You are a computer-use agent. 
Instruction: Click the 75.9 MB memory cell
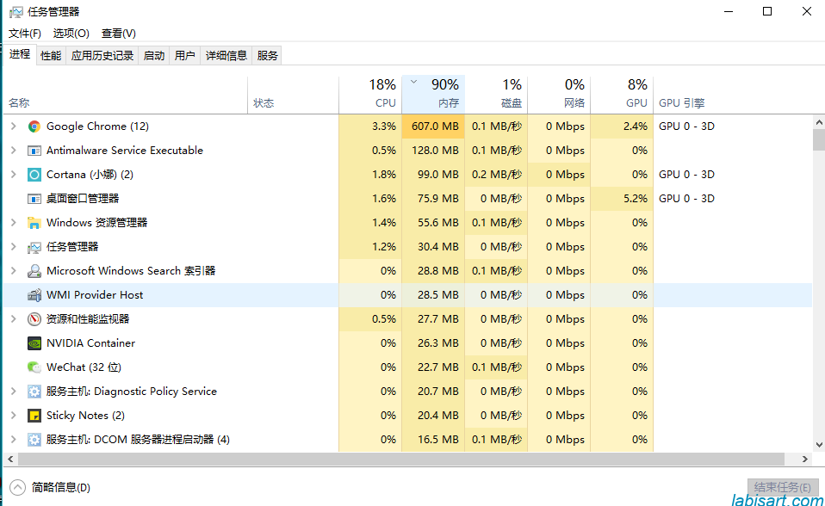pyautogui.click(x=433, y=199)
